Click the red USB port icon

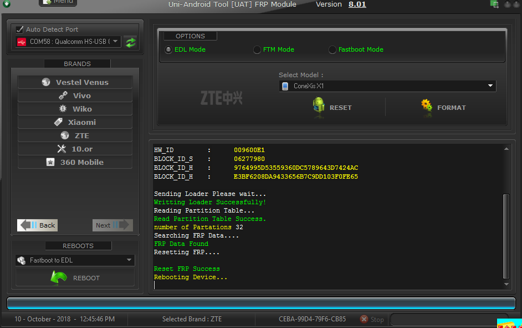(x=22, y=42)
